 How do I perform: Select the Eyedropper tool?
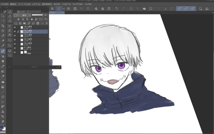3,46
